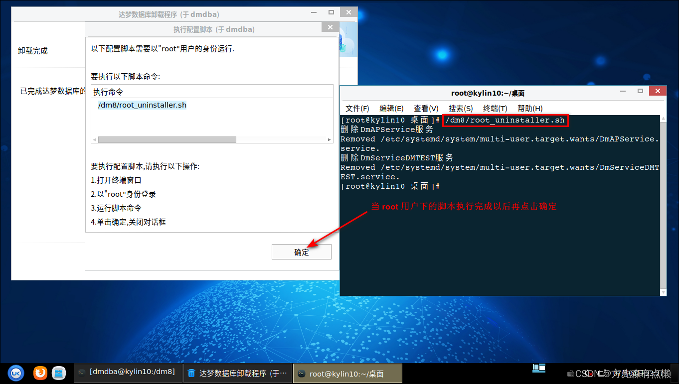
Task: Open the file manager taskbar icon
Action: [x=59, y=373]
